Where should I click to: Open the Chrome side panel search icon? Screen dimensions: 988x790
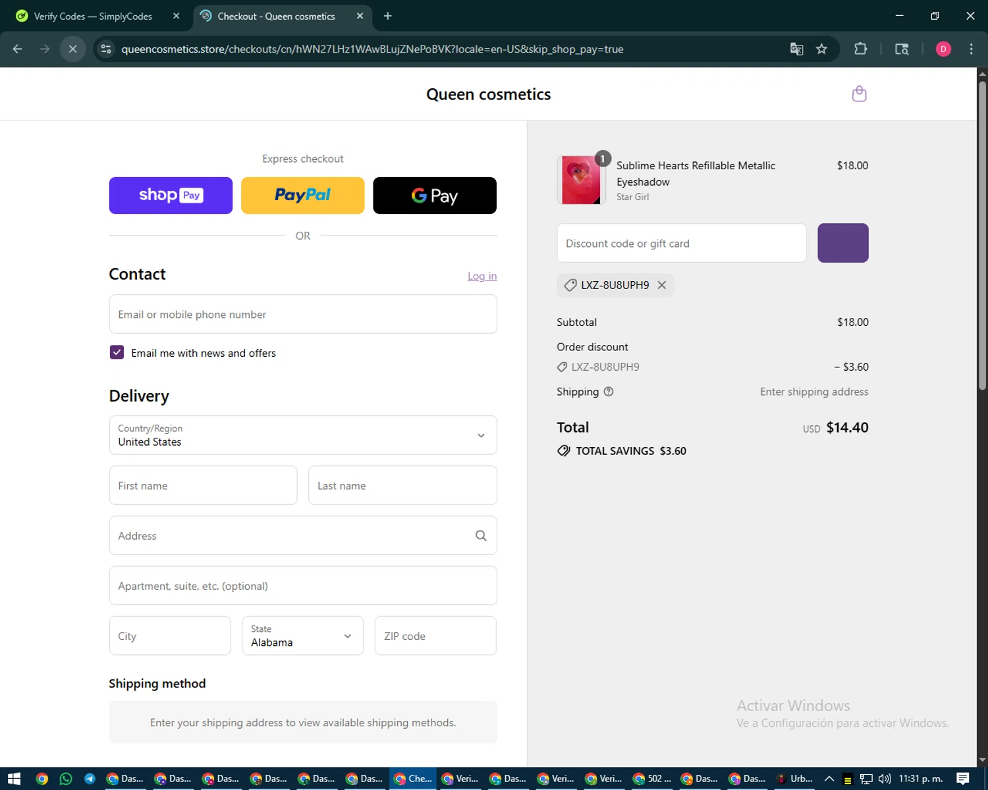[902, 49]
